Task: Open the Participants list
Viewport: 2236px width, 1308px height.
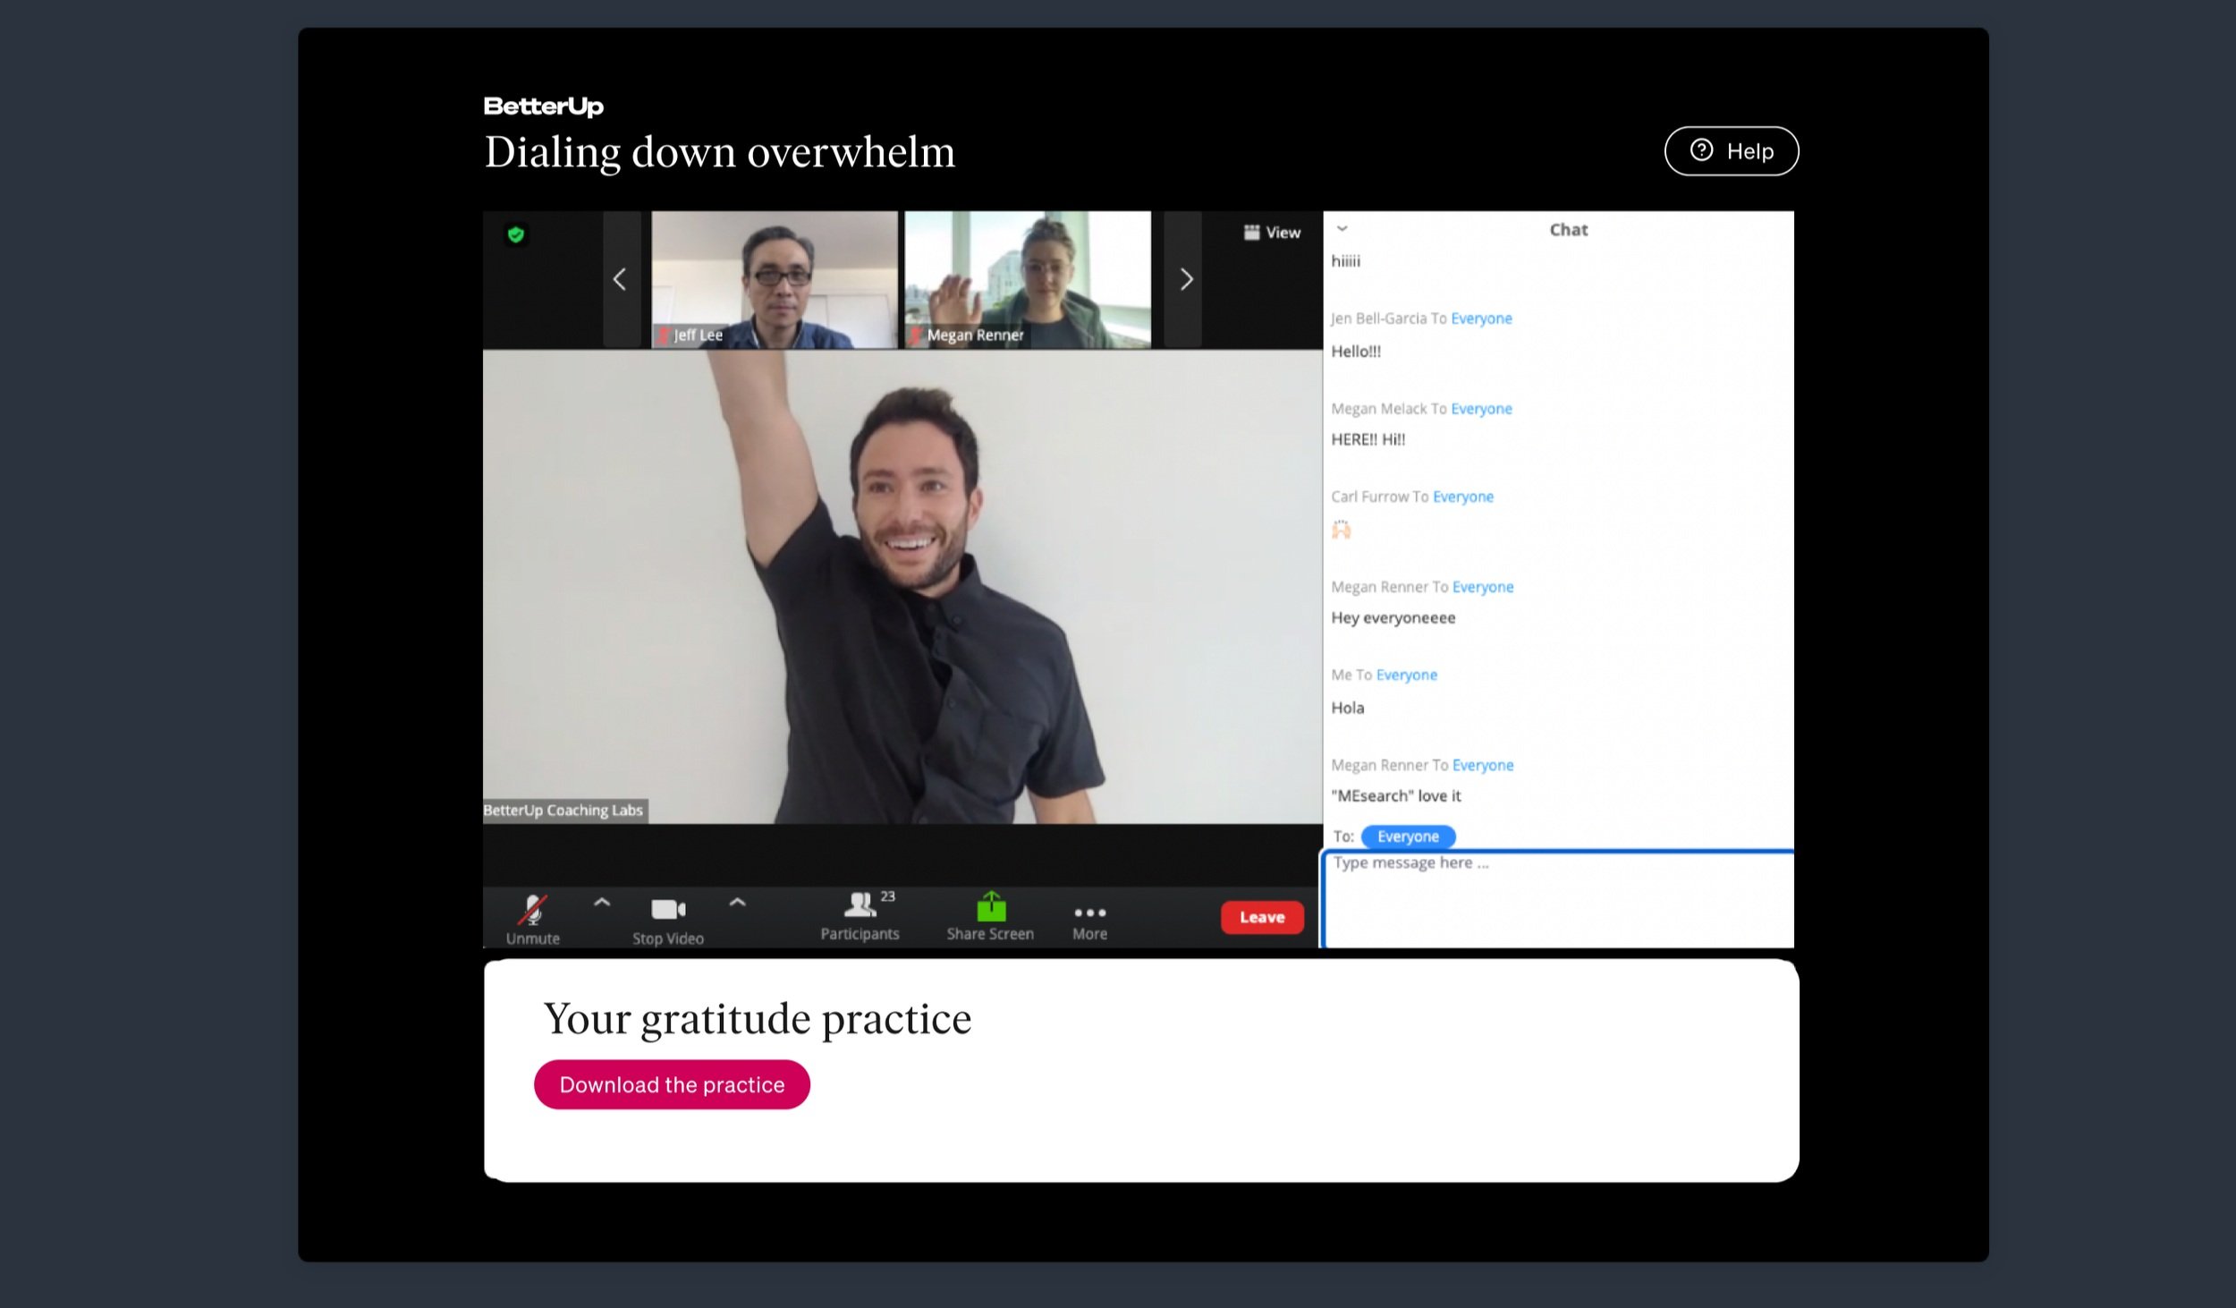Action: click(x=860, y=916)
